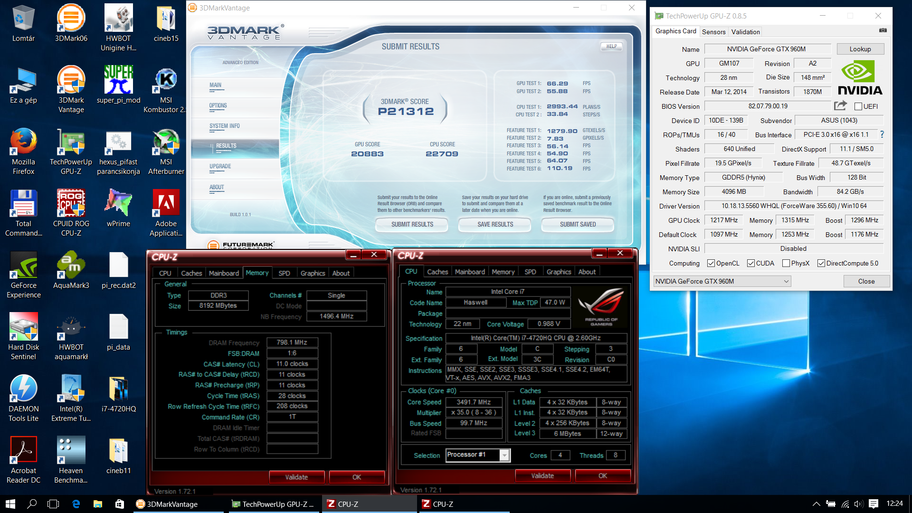Click the HELP button in 3DMark Vantage
This screenshot has width=912, height=513.
click(x=611, y=46)
